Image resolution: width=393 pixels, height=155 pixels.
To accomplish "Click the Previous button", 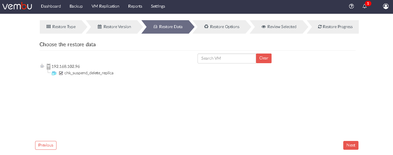I will [x=46, y=145].
